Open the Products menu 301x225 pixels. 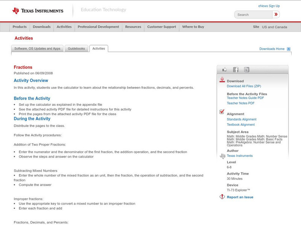pos(20,27)
